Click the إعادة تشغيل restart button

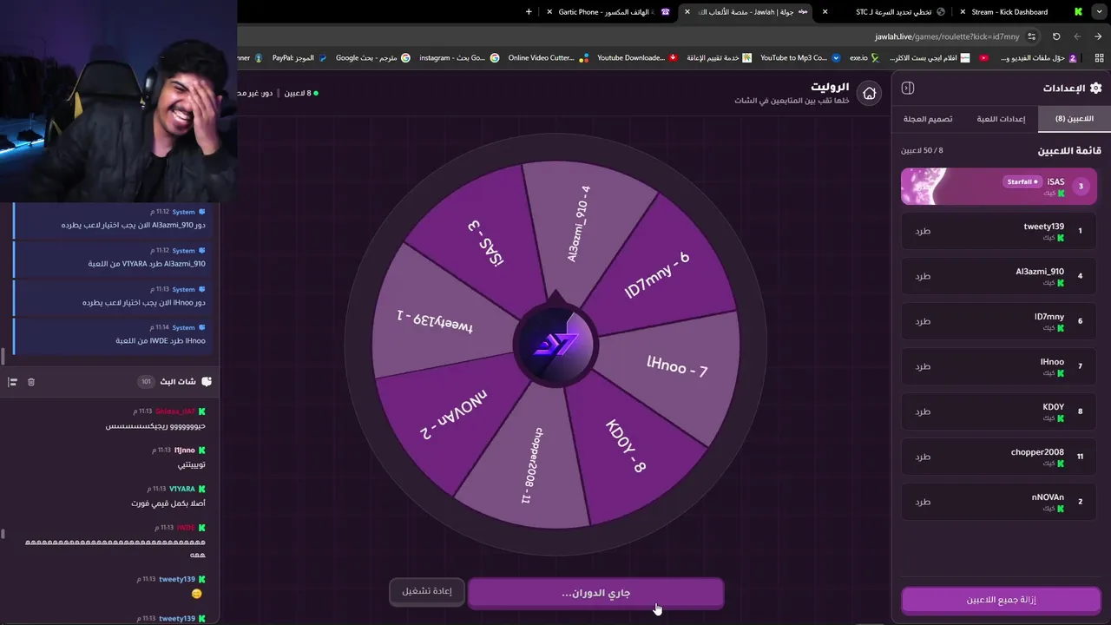427,591
